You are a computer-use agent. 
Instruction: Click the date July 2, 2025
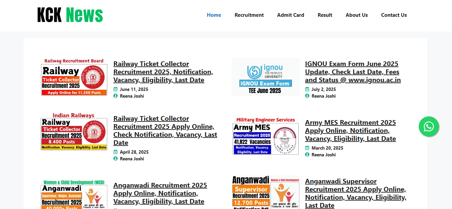click(x=324, y=89)
